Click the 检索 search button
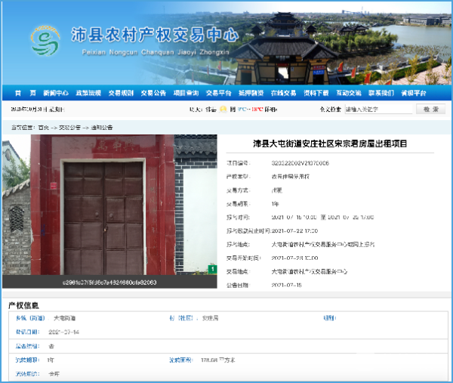Image resolution: width=453 pixels, height=383 pixels. tap(430, 110)
